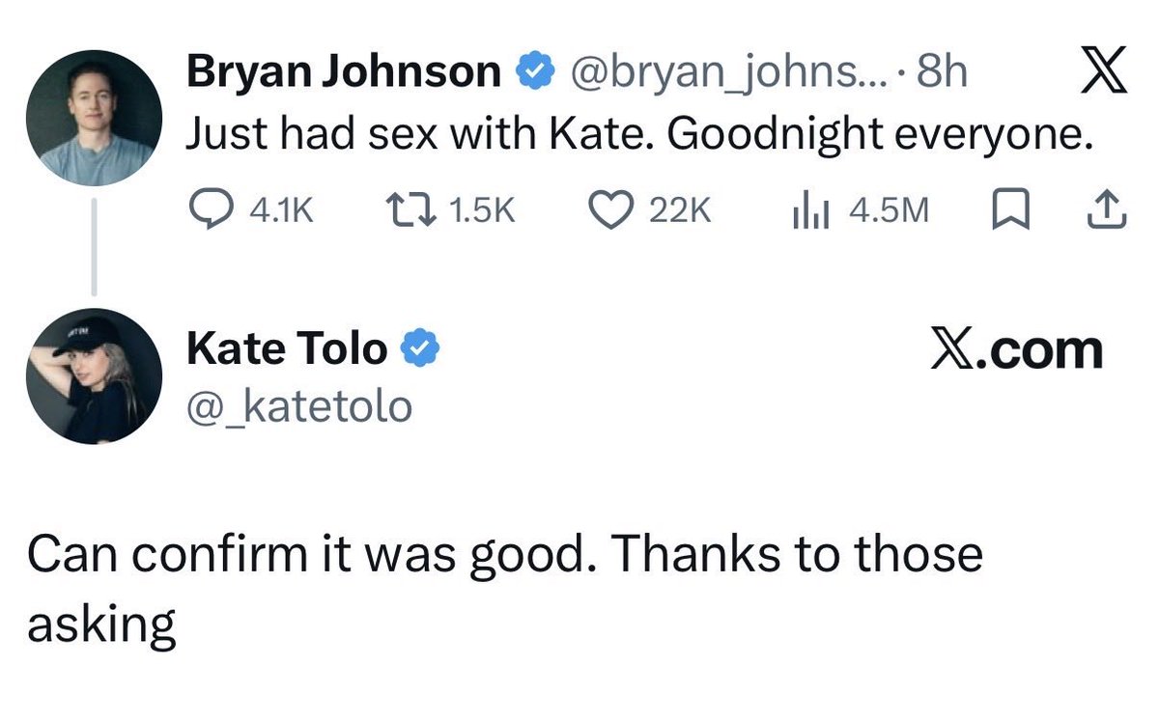The height and width of the screenshot is (722, 1159).
Task: Click the Bryan Johnson display name
Action: pyautogui.click(x=344, y=72)
